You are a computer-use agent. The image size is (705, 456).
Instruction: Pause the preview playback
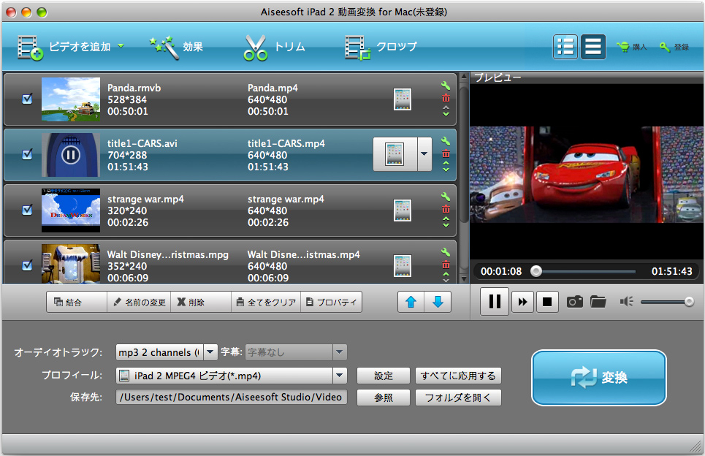(x=495, y=302)
